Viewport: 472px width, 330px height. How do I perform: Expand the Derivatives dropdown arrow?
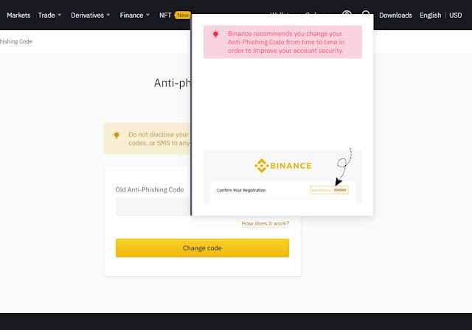(108, 15)
